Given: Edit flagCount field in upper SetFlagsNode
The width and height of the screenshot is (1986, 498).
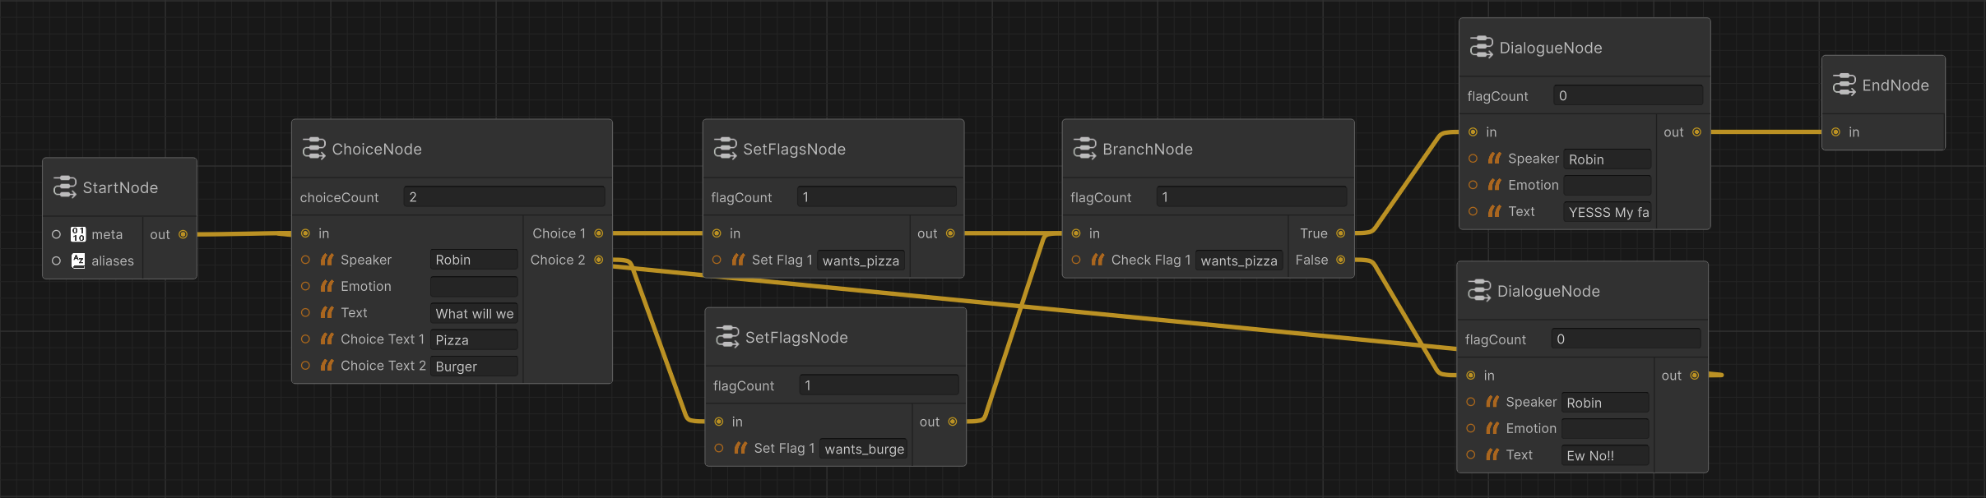Looking at the screenshot, I should (x=876, y=196).
